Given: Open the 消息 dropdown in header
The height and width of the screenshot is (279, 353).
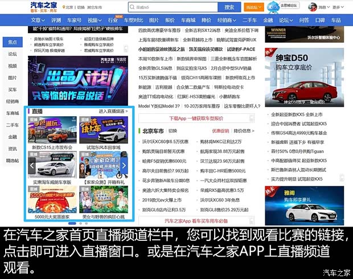Looking at the screenshot, I should [x=324, y=7].
